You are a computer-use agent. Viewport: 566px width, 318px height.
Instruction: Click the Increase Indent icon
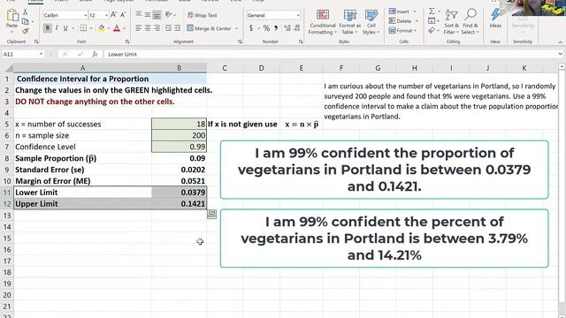point(178,28)
